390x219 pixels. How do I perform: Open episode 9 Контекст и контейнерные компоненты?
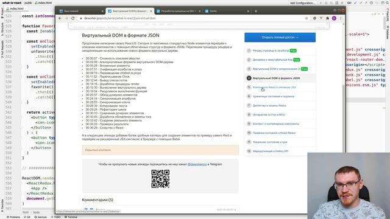pos(276,123)
